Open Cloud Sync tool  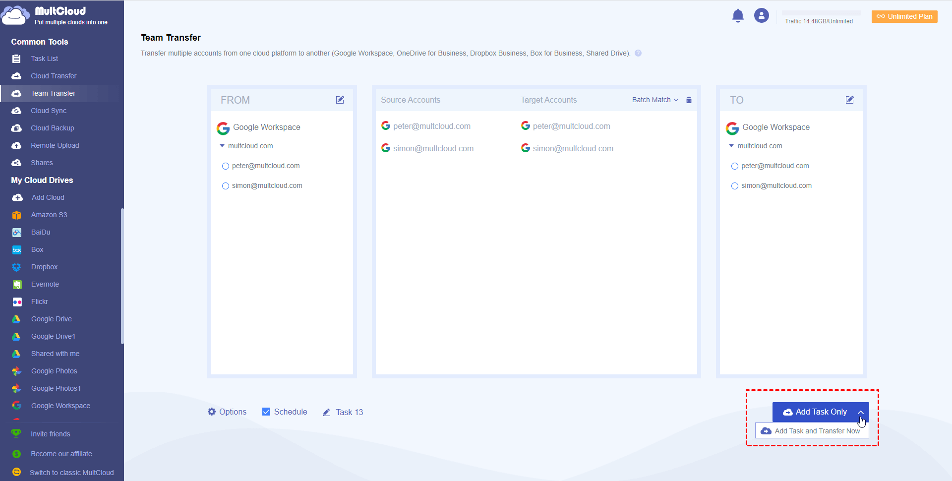pos(49,111)
